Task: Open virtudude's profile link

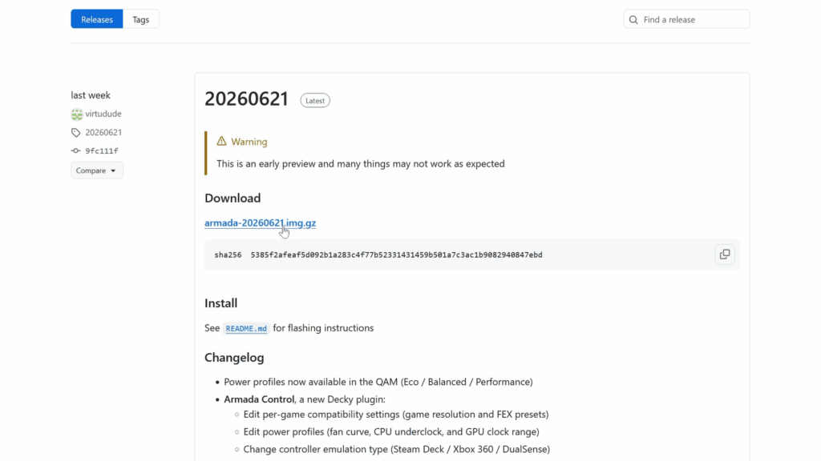Action: (103, 114)
